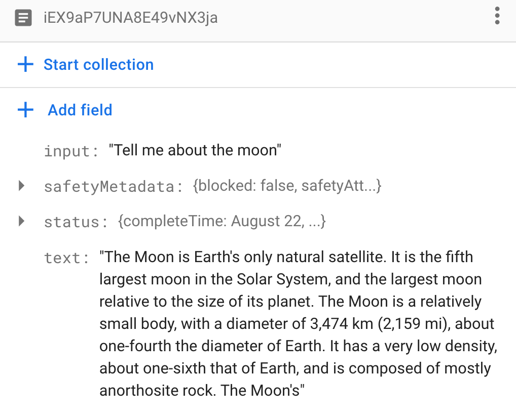
Task: Click the {completeTime: August 22, ...} value preview
Action: [222, 222]
